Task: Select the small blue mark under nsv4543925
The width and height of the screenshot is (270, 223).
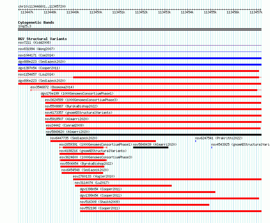Action: pyautogui.click(x=212, y=147)
